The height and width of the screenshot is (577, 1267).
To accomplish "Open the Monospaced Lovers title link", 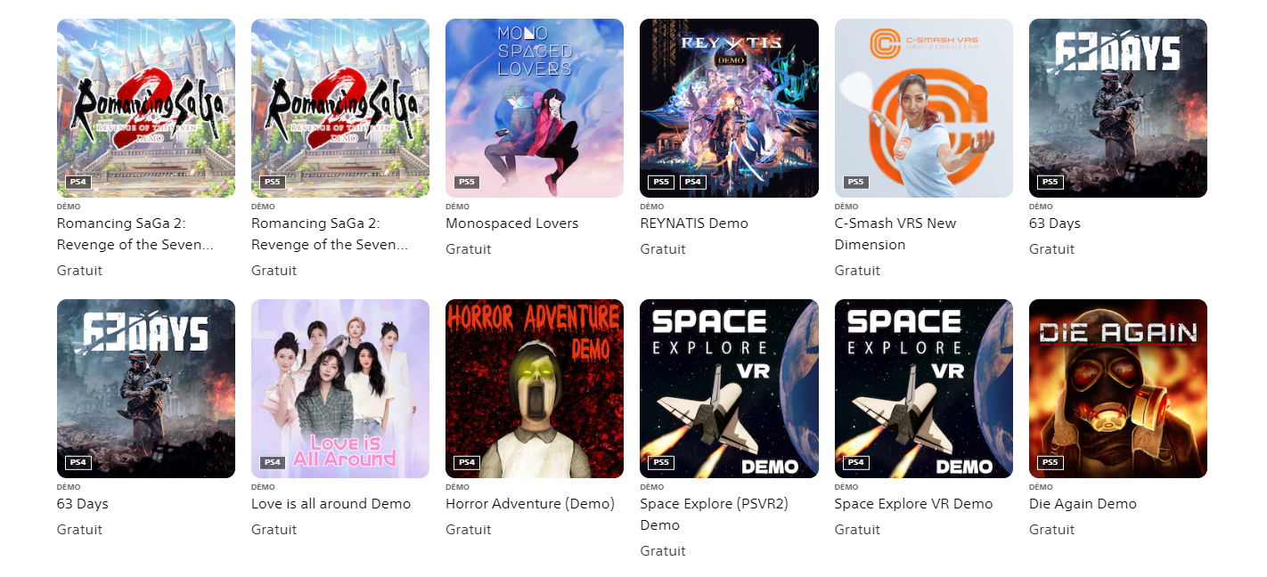I will click(x=512, y=223).
